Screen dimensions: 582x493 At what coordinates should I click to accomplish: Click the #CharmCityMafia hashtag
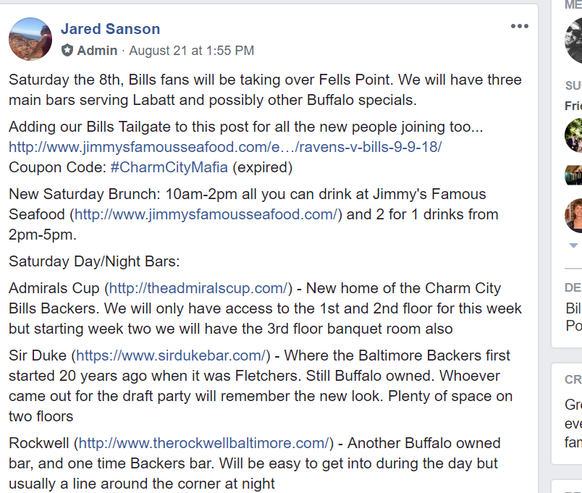coord(169,167)
